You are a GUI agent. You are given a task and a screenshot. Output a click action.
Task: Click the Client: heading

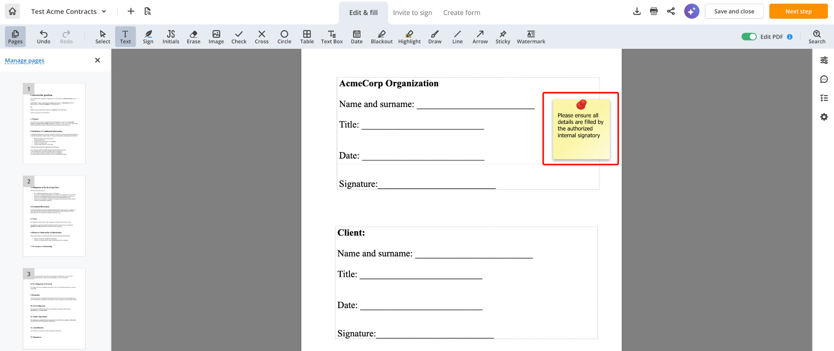pyautogui.click(x=351, y=233)
